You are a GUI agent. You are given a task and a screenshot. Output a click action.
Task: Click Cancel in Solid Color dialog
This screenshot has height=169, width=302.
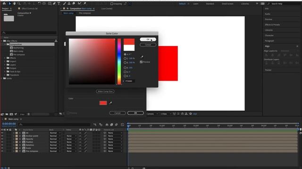coord(148,45)
